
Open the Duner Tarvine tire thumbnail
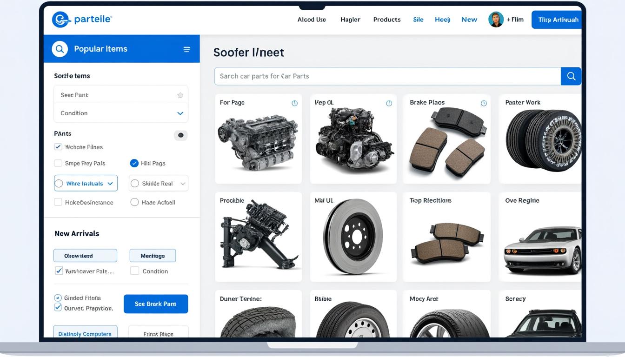tap(259, 321)
